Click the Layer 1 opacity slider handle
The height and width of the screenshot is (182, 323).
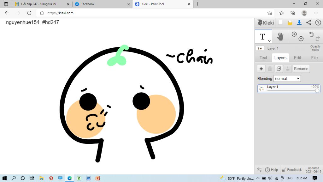tap(317, 91)
